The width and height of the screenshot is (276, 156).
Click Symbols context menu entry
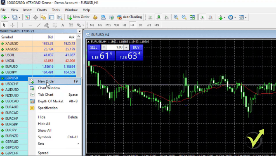click(55, 137)
